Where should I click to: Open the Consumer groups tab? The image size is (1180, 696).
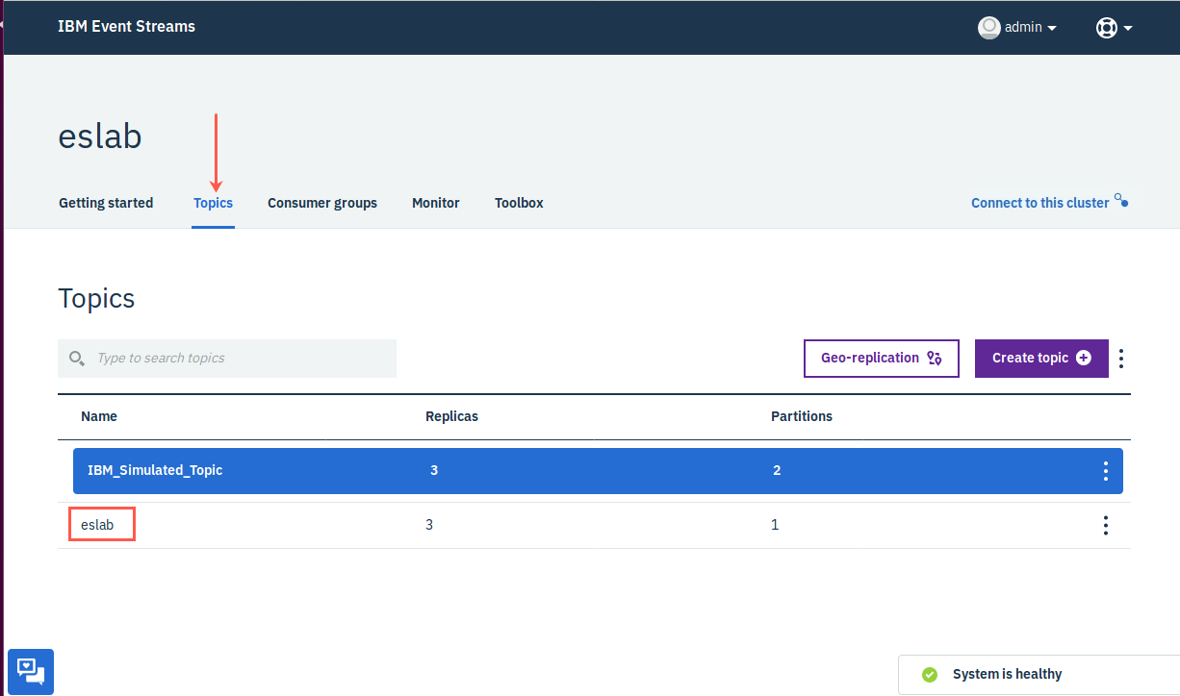[x=322, y=203]
